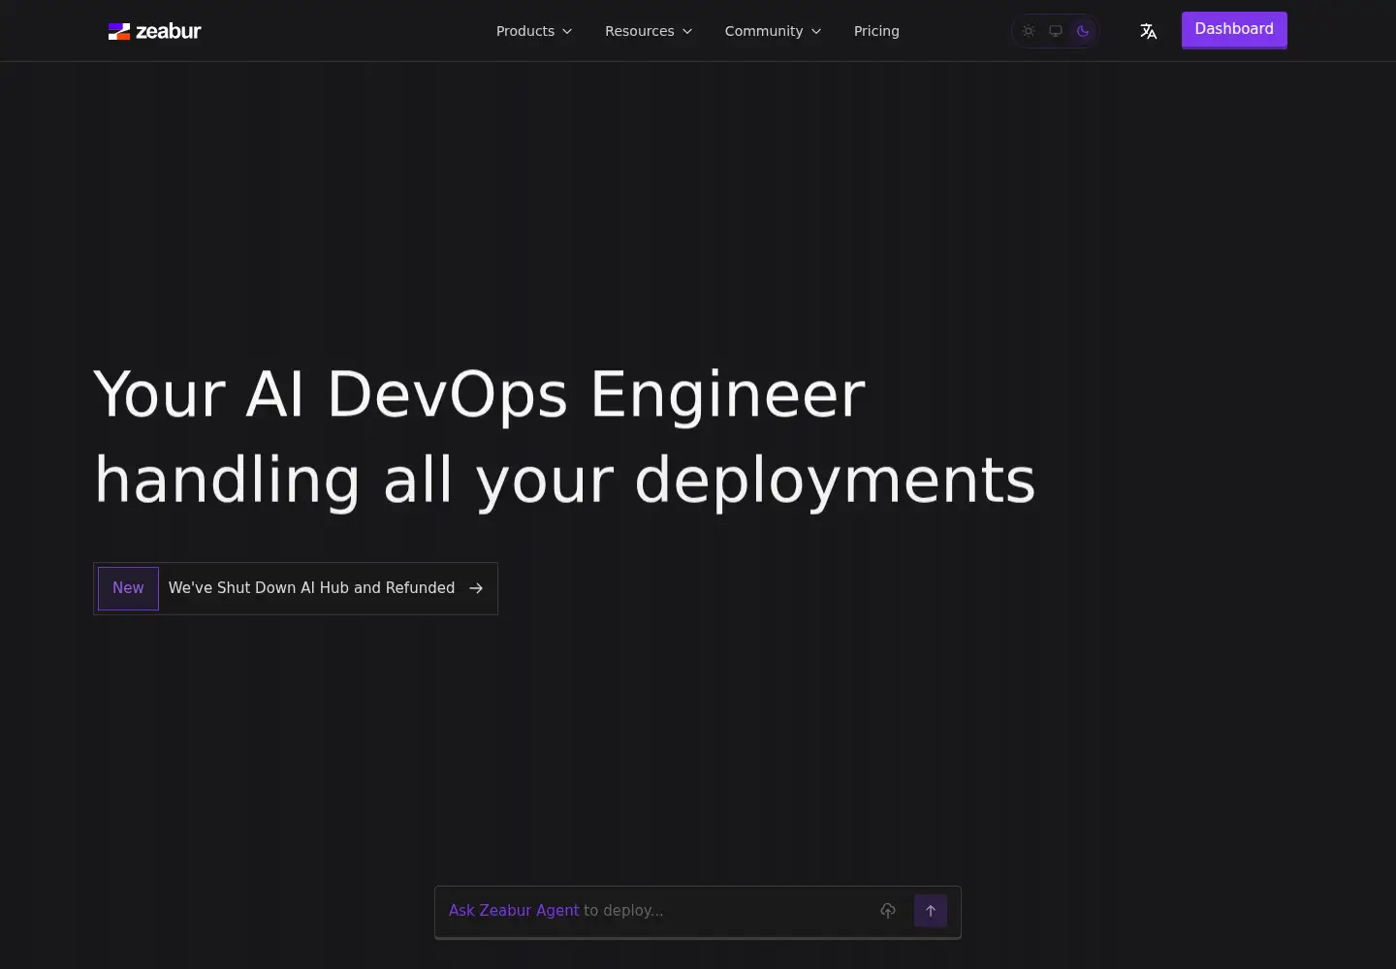Expand the Resources menu

(649, 31)
